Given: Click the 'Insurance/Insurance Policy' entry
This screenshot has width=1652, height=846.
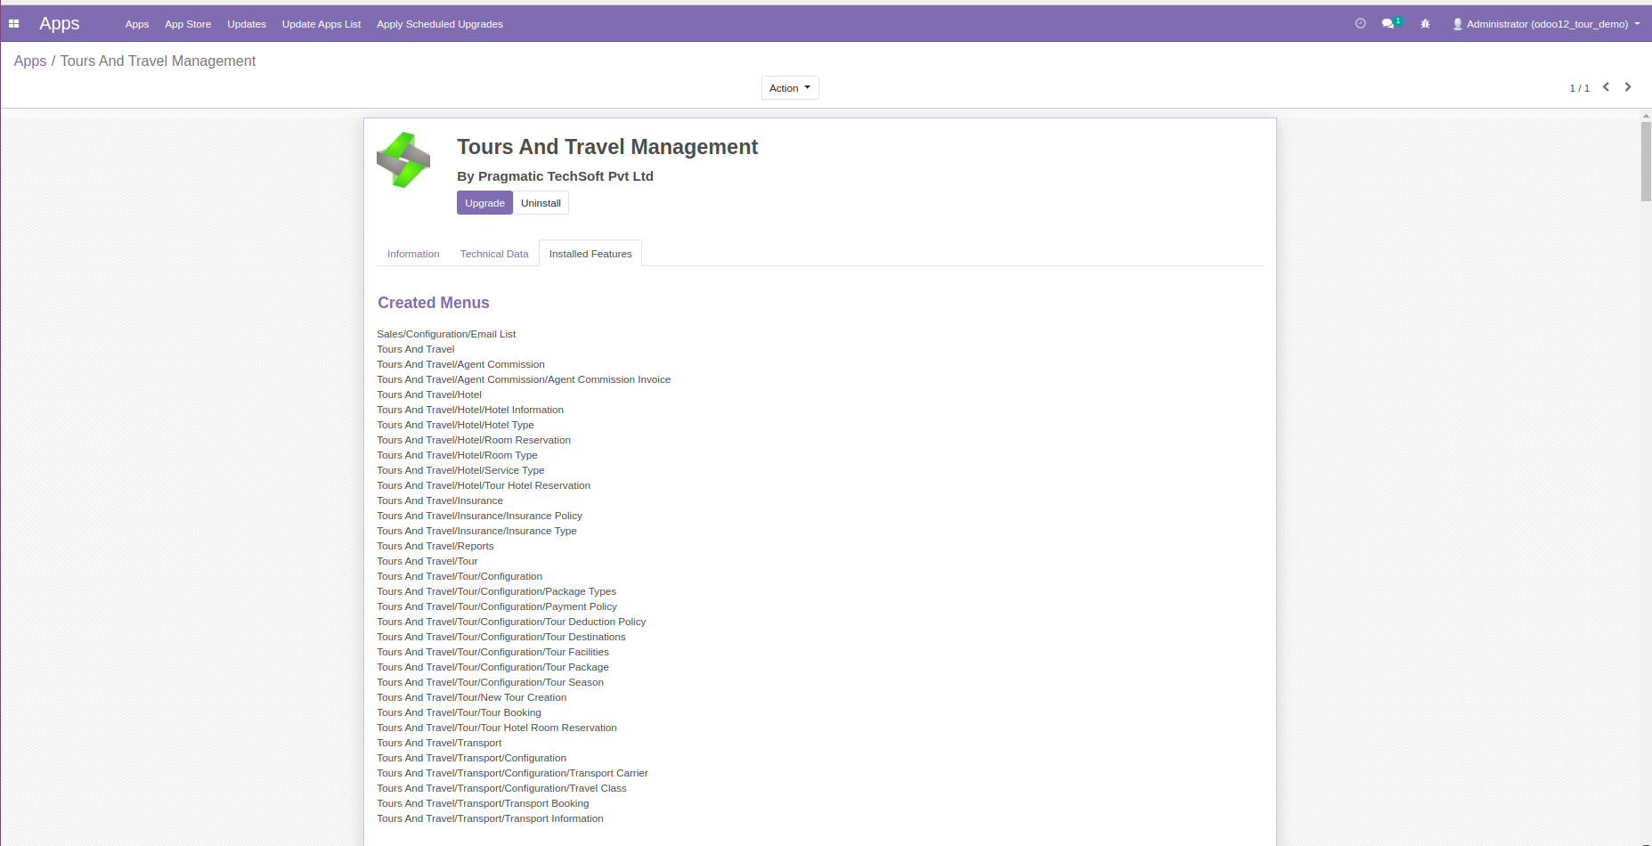Looking at the screenshot, I should (x=479, y=516).
